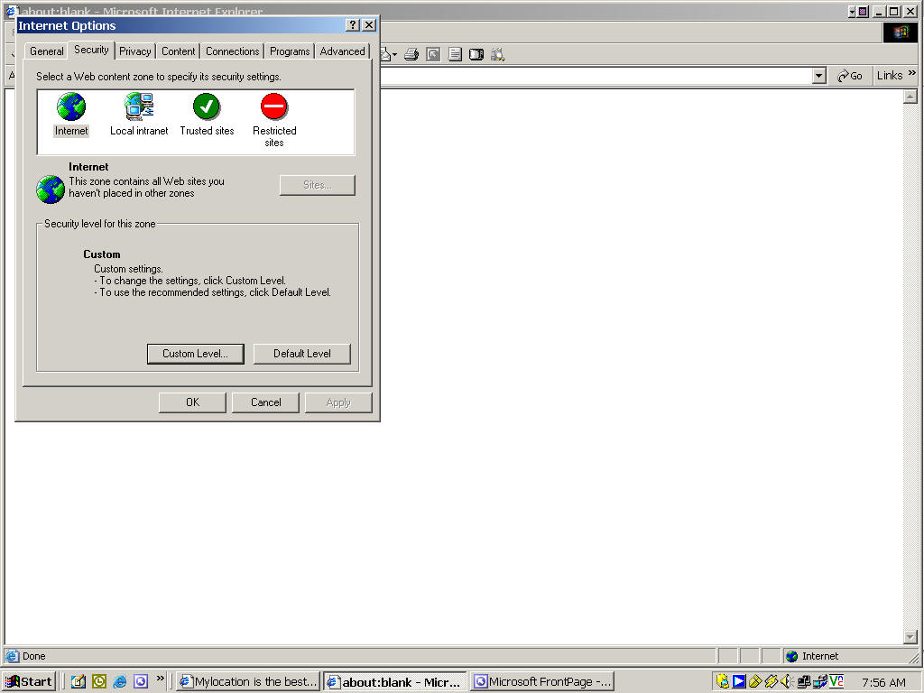Switch to Mylocation taskbar window

point(248,682)
